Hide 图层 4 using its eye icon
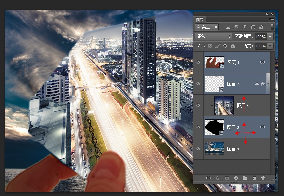The height and width of the screenshot is (196, 284). [x=199, y=149]
